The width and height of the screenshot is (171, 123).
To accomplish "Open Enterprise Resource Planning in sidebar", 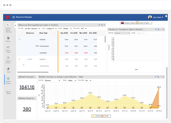I will [x=9, y=28].
